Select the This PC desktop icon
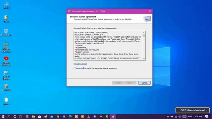Screen dimensions: 212x119 6,5
